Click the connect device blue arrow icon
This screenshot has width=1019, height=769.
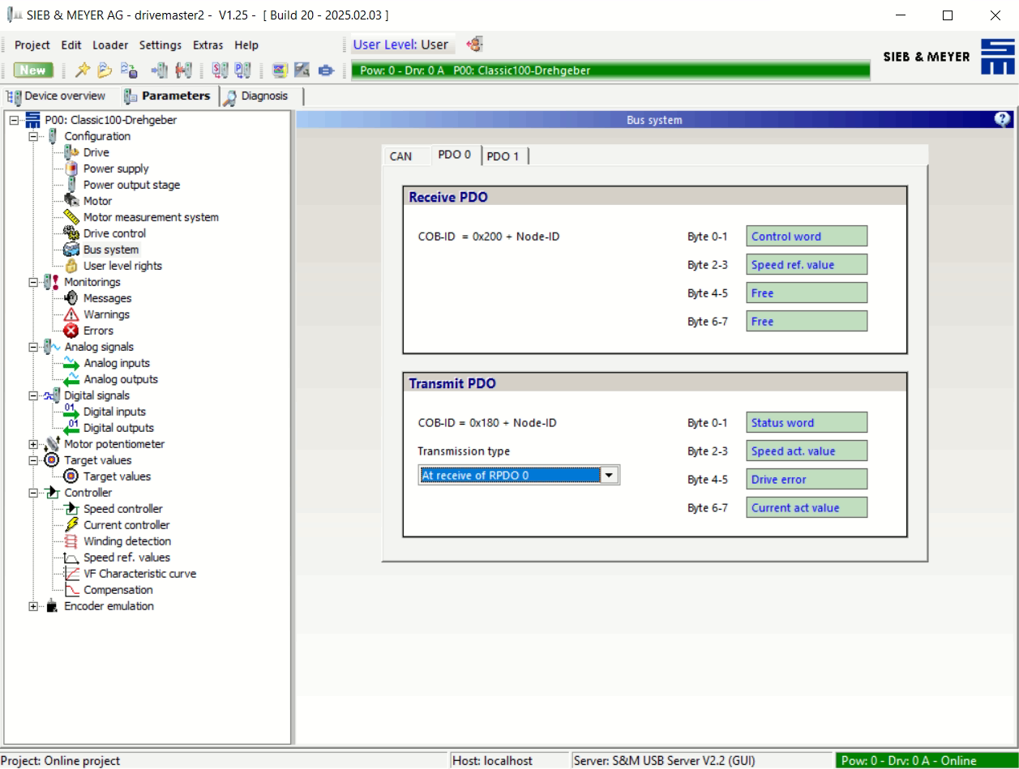[160, 70]
